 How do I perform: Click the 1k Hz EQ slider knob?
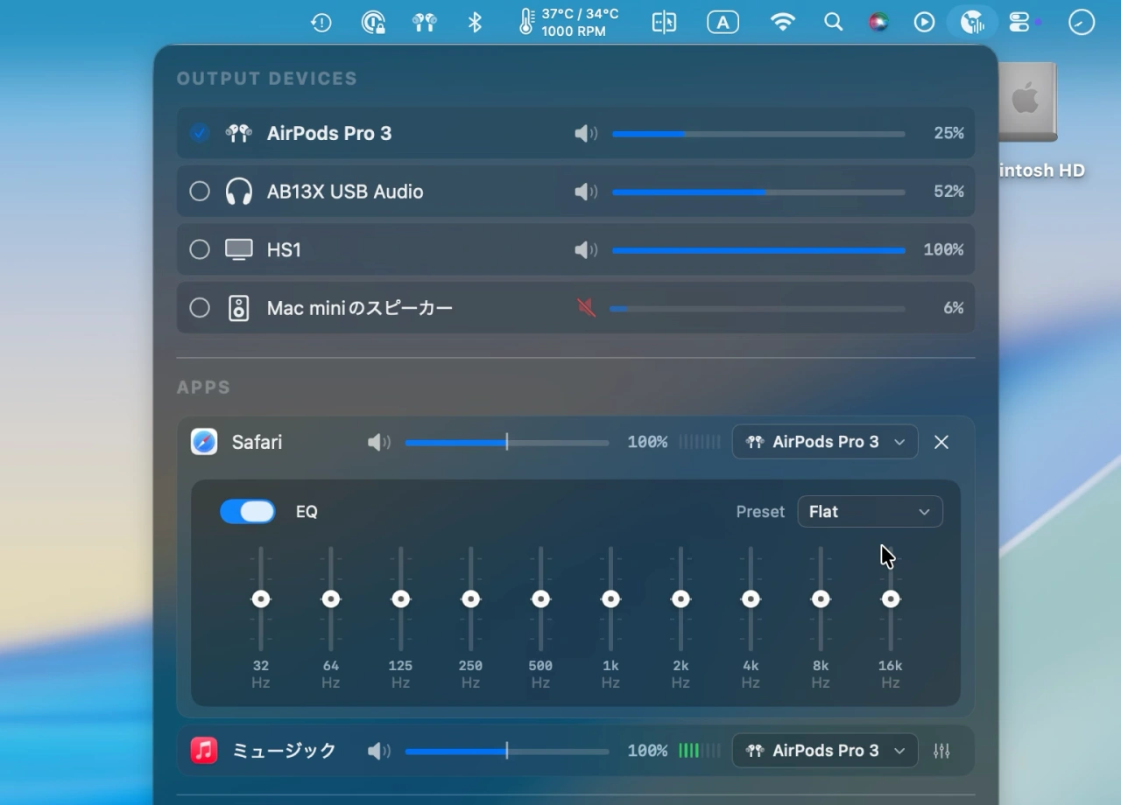(610, 599)
